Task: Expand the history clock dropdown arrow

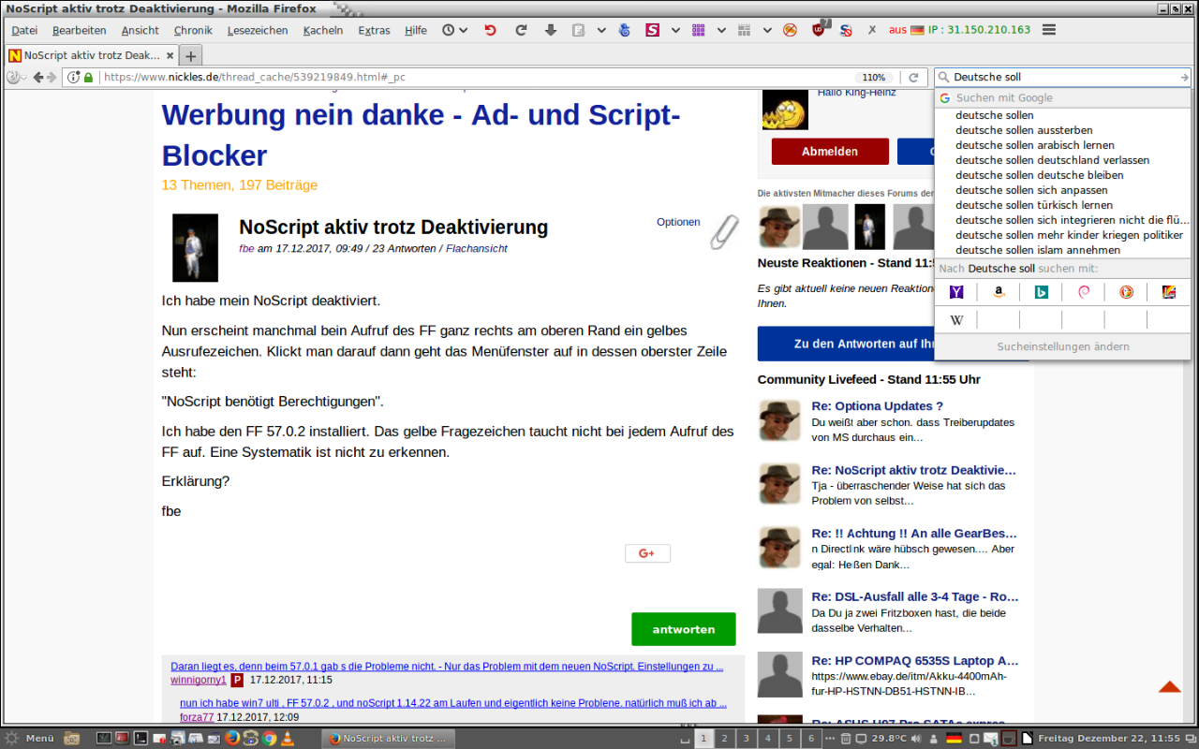Action: (463, 30)
